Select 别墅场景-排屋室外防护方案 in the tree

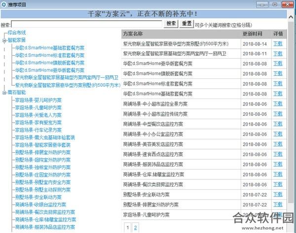(43, 152)
